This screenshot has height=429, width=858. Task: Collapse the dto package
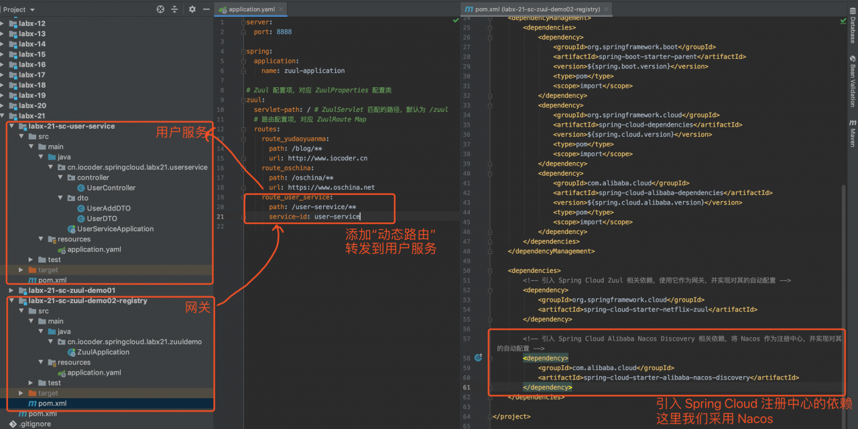point(60,198)
